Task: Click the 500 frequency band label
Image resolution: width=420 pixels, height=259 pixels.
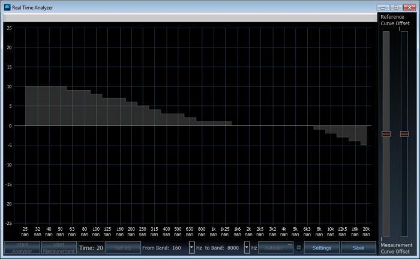Action: (178, 229)
